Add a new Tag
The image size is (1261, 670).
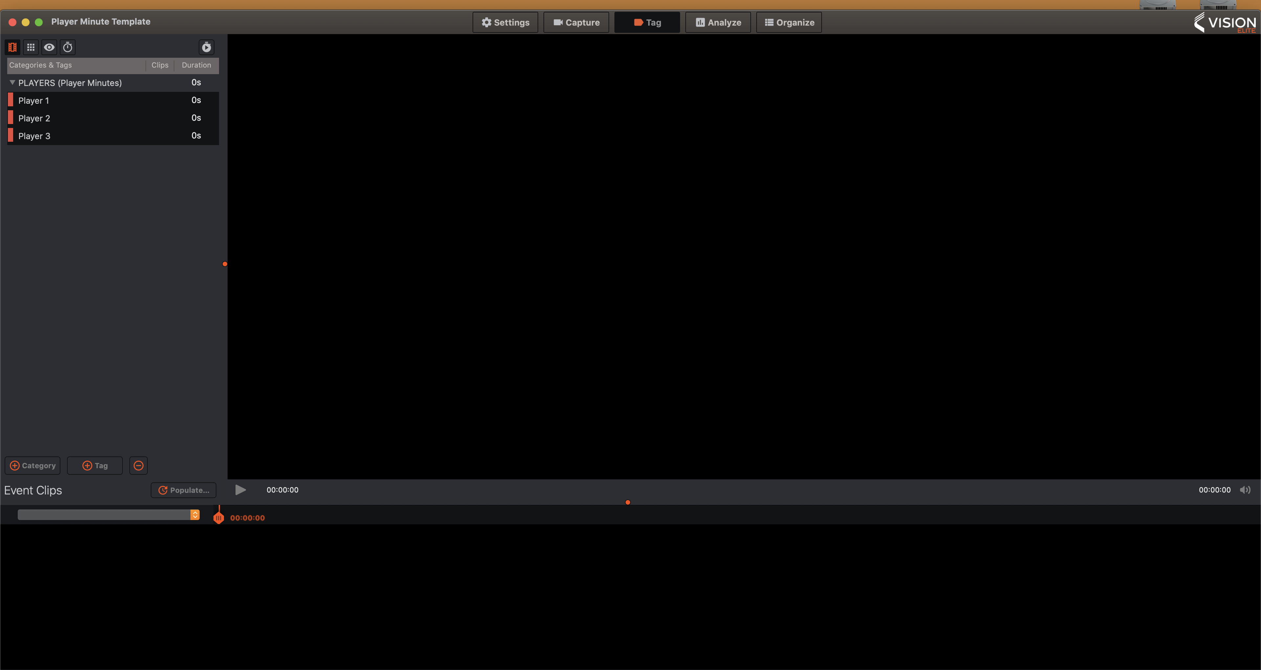pos(95,466)
